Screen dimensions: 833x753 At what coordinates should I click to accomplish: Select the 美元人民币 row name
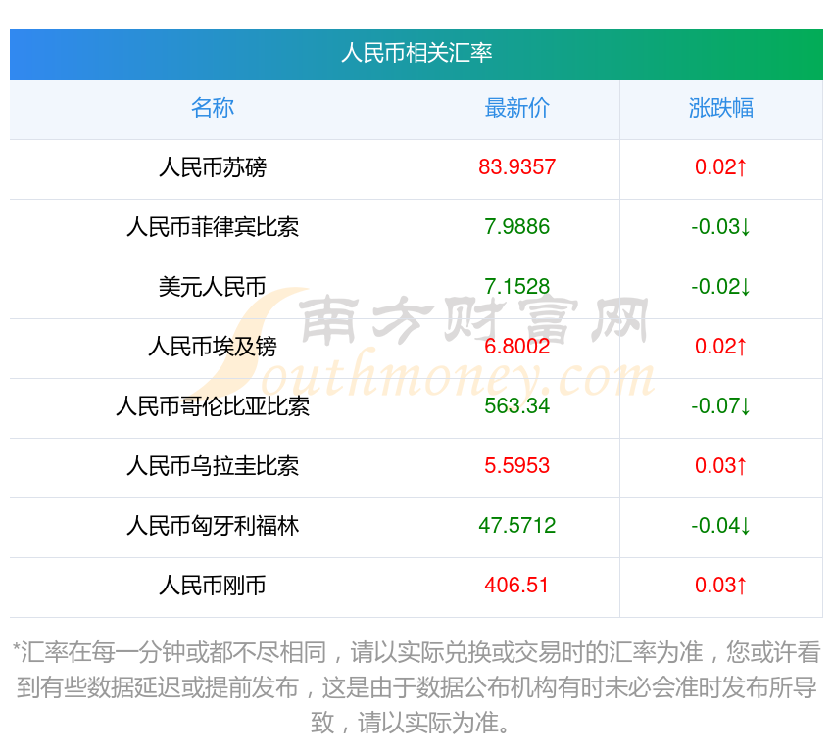tap(213, 287)
